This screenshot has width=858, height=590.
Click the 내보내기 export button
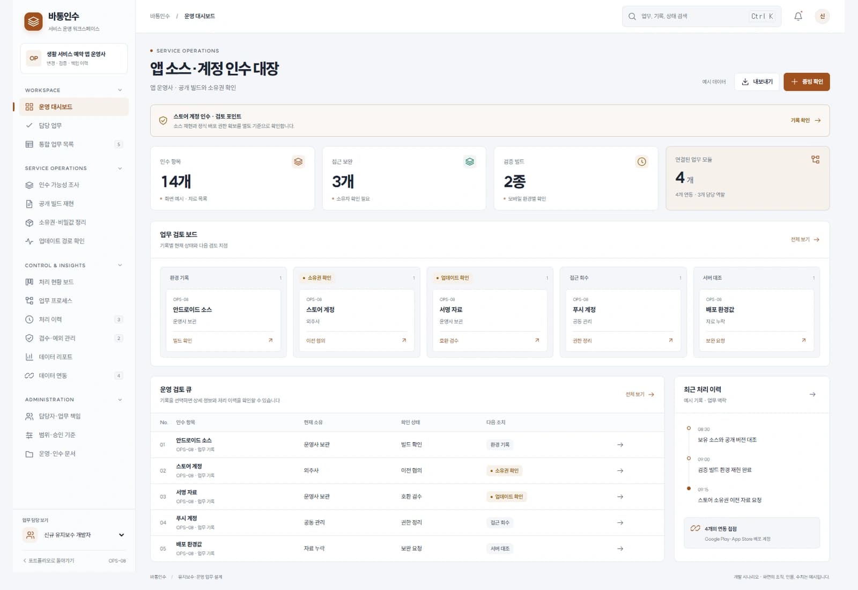[757, 82]
